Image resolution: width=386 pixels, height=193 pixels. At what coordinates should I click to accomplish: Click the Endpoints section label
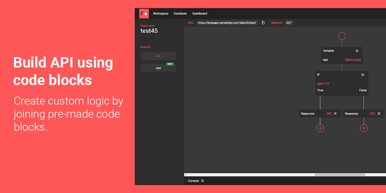coord(146,47)
